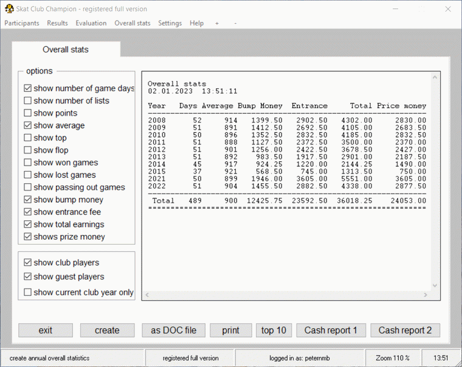
Task: Click the horizontal scrollbar left arrow
Action: click(147, 295)
